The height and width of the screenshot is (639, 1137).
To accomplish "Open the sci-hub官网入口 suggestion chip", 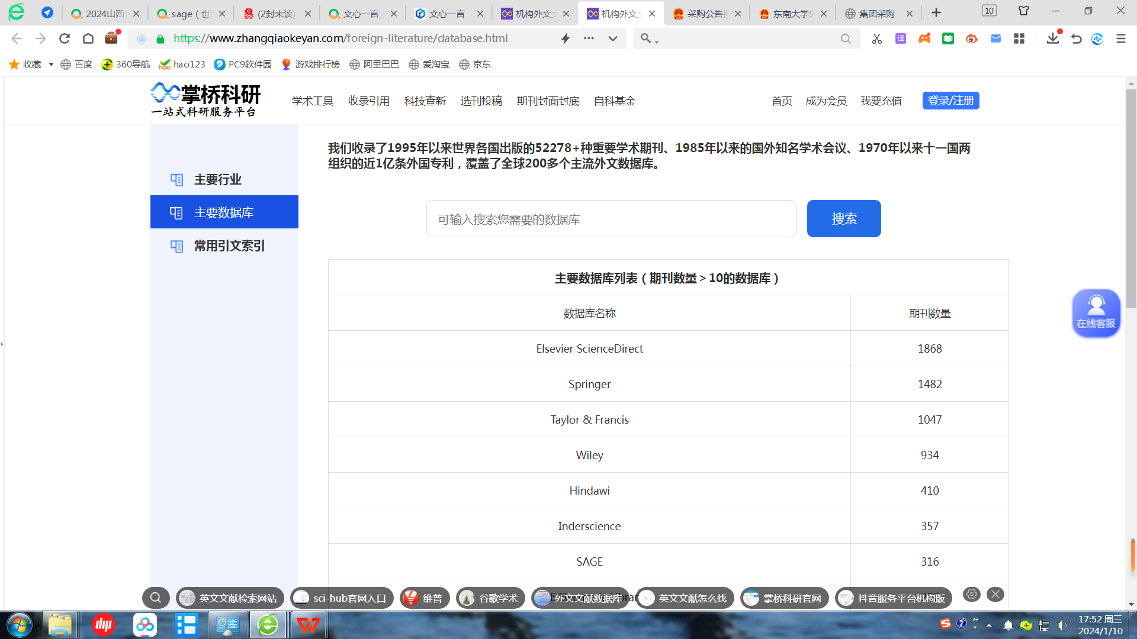I will click(342, 598).
